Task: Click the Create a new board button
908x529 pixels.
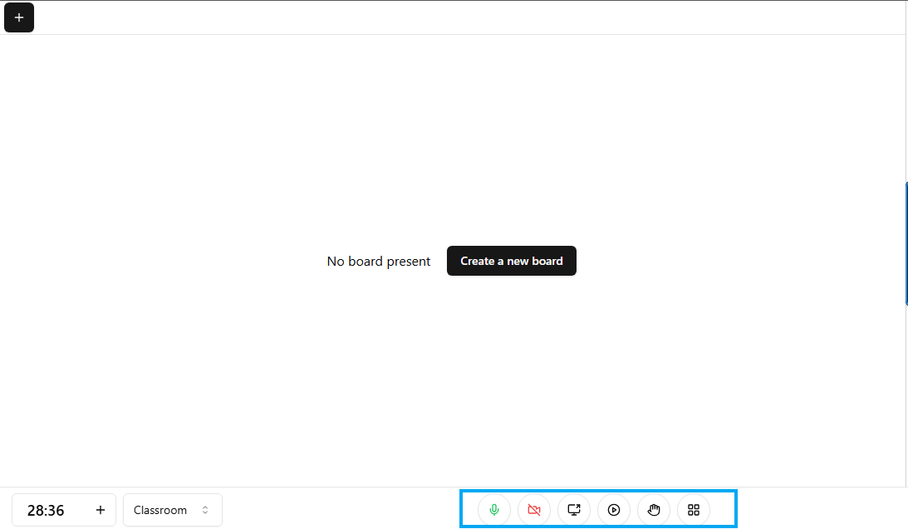Action: point(511,261)
